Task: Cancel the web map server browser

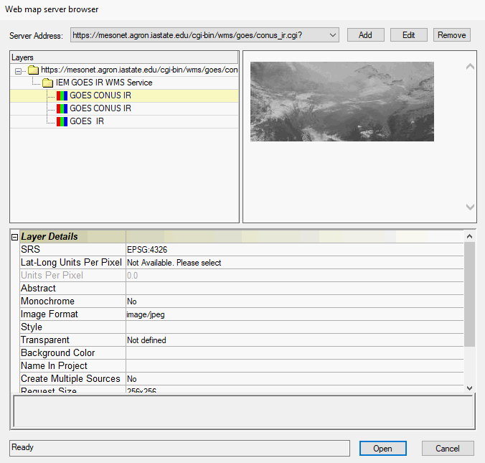Action: 447,448
